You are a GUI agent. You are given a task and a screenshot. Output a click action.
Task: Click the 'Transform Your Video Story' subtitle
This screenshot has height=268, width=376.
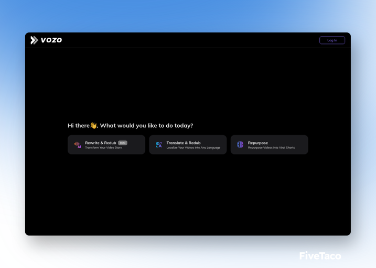coord(103,148)
